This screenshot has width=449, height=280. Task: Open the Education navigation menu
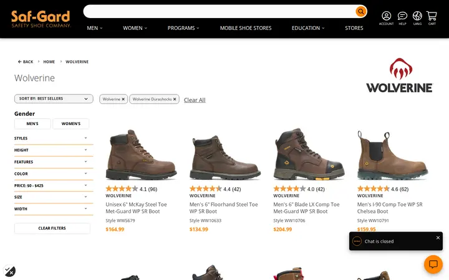click(x=308, y=28)
